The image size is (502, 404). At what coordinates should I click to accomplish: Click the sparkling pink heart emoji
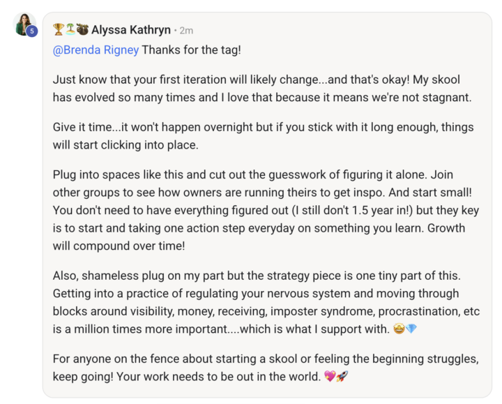tap(330, 376)
